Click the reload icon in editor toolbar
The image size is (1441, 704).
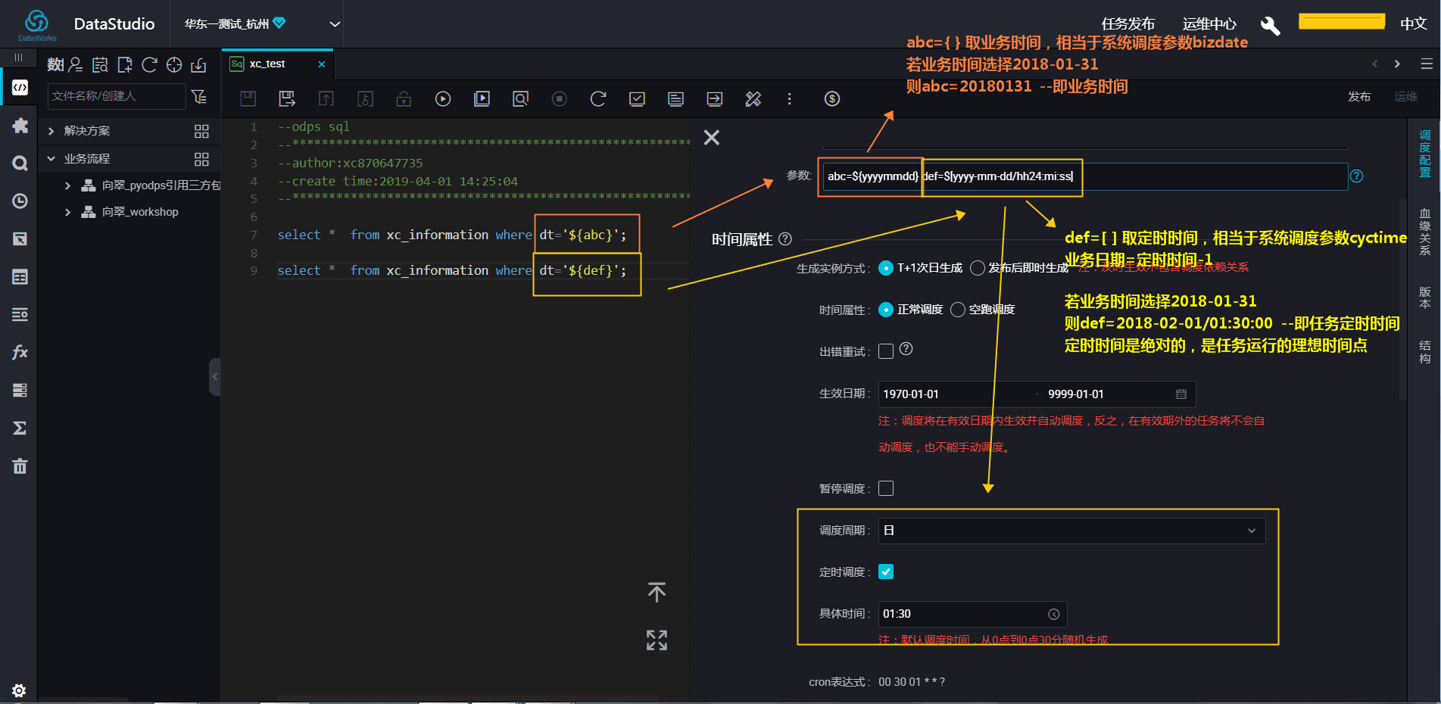tap(598, 98)
